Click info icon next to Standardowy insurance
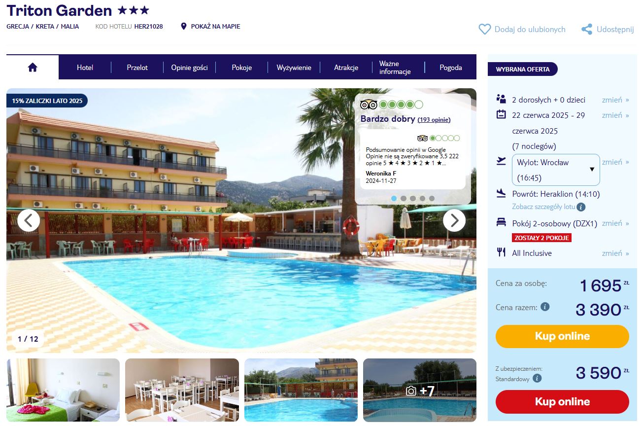642x426 pixels. tap(537, 379)
